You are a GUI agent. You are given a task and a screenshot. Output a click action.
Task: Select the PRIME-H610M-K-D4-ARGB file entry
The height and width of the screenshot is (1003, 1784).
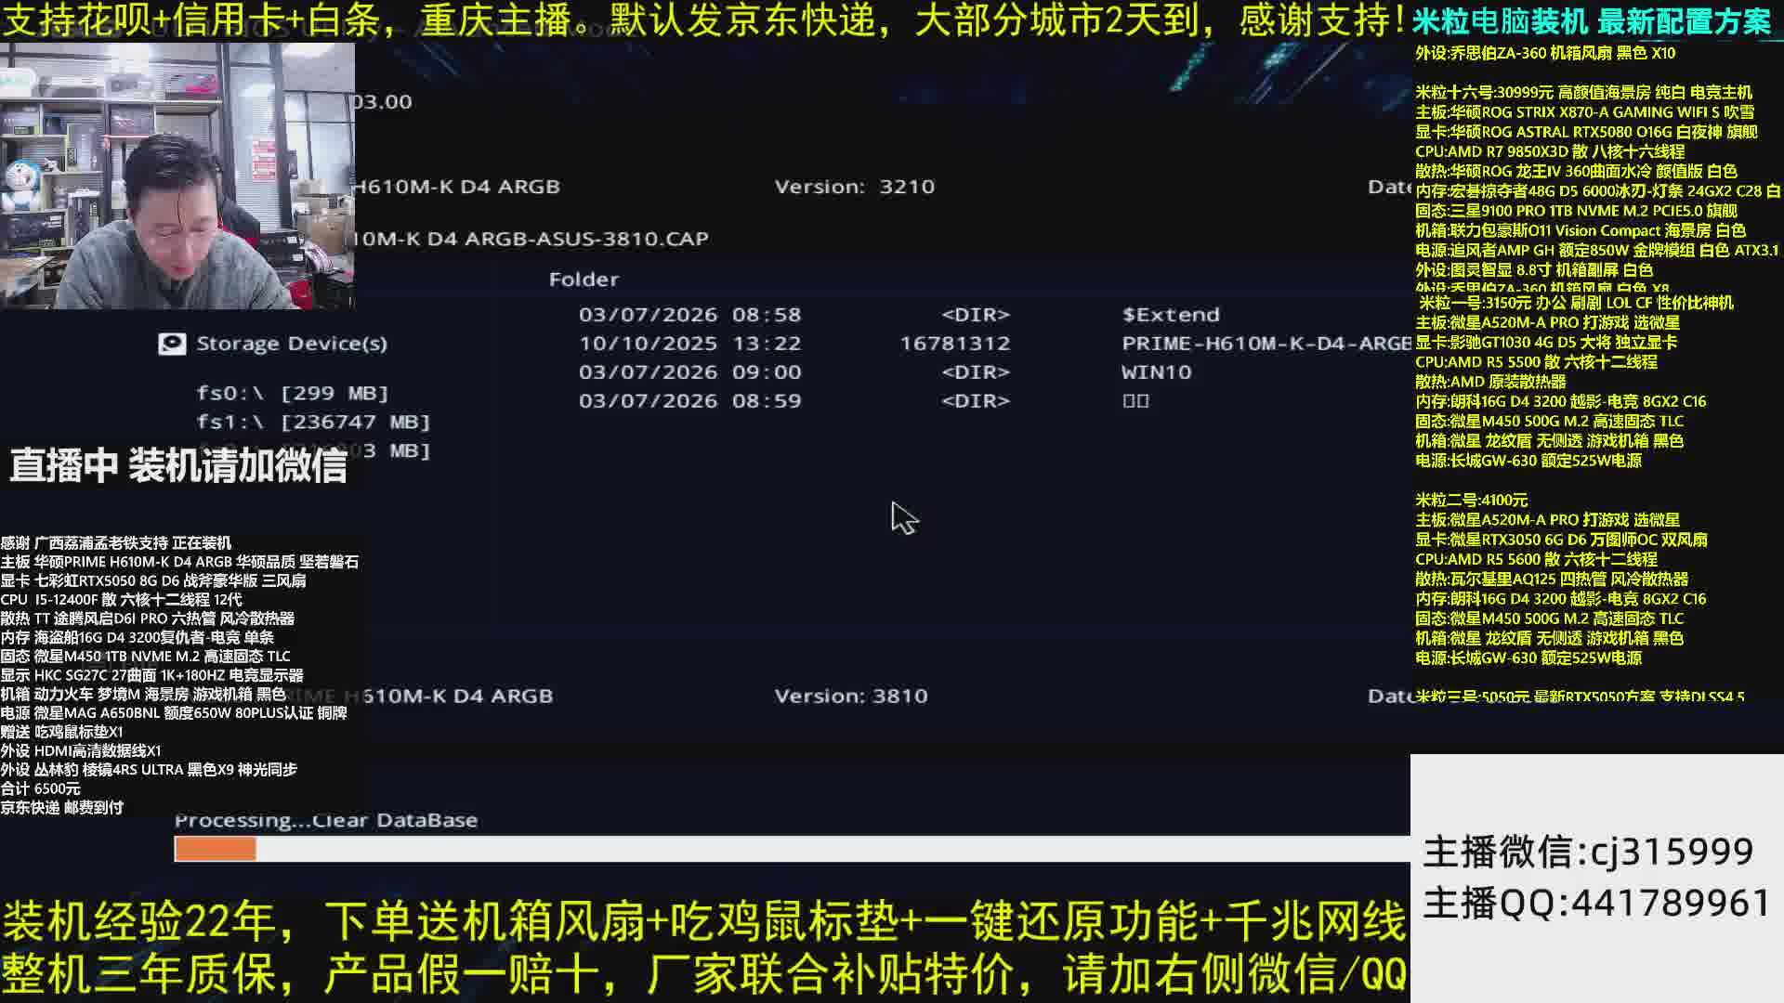1265,344
